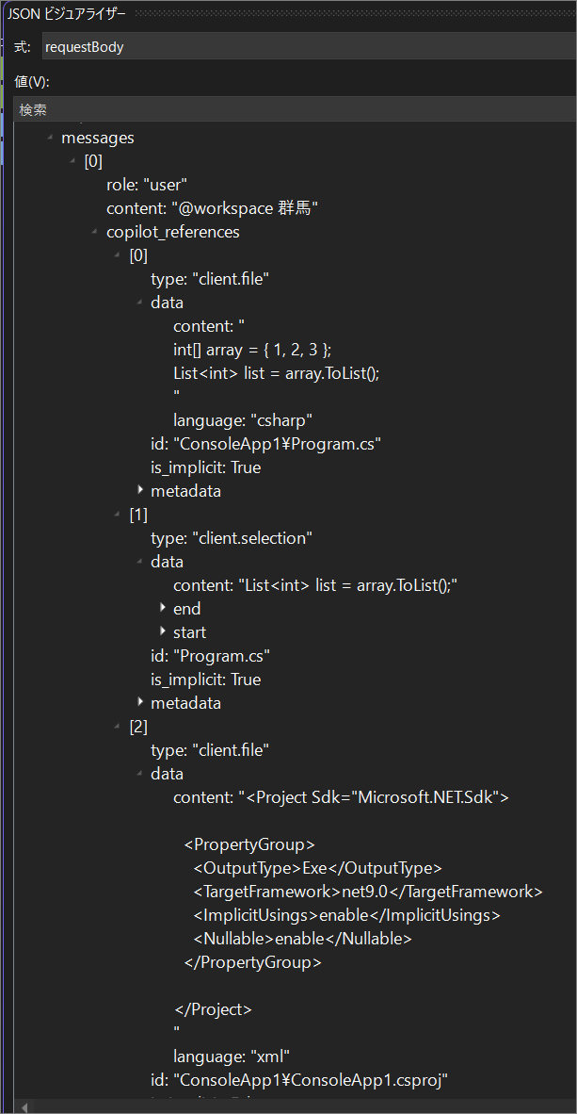This screenshot has width=577, height=1114.
Task: Collapse the messages node arrow
Action: click(x=50, y=139)
